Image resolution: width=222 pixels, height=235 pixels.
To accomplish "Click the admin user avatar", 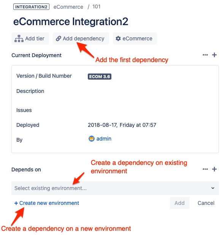I will click(x=92, y=139).
